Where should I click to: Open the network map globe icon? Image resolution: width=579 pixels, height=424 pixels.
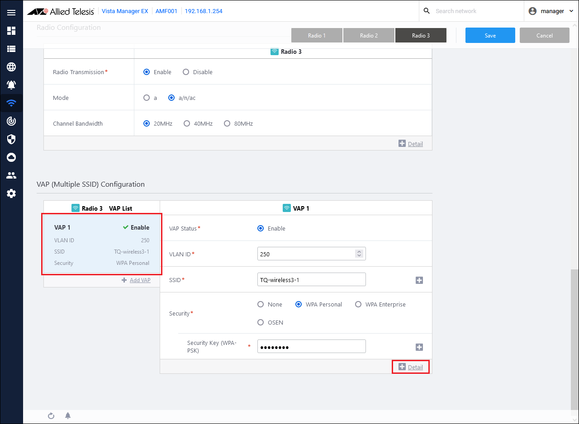tap(11, 67)
